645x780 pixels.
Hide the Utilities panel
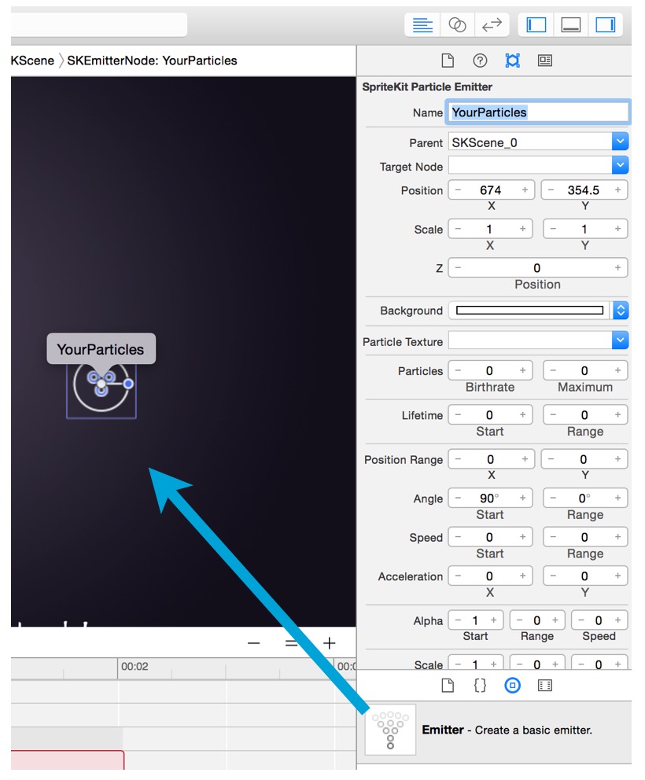pos(605,24)
